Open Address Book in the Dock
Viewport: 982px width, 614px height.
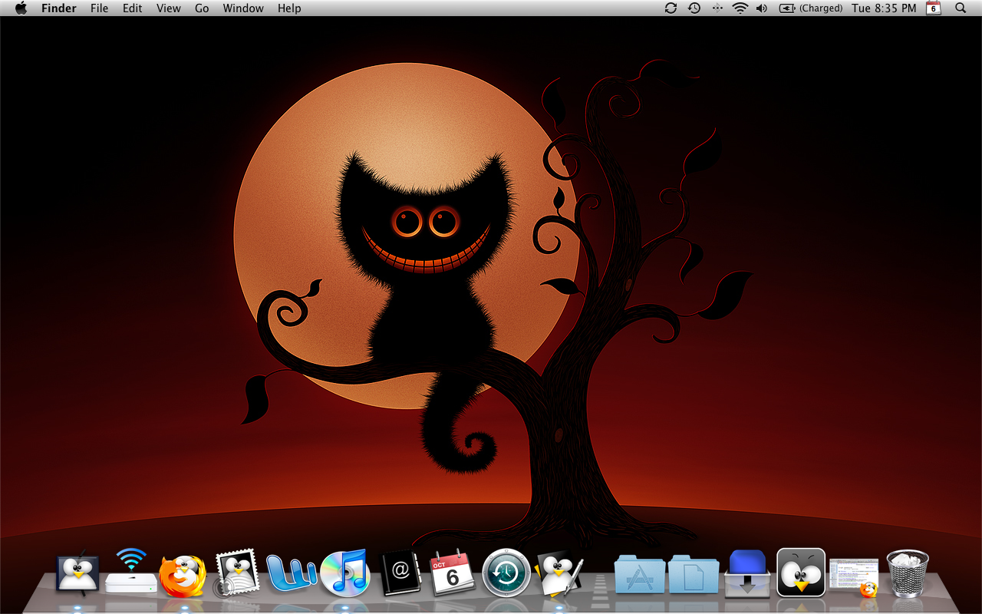coord(400,573)
